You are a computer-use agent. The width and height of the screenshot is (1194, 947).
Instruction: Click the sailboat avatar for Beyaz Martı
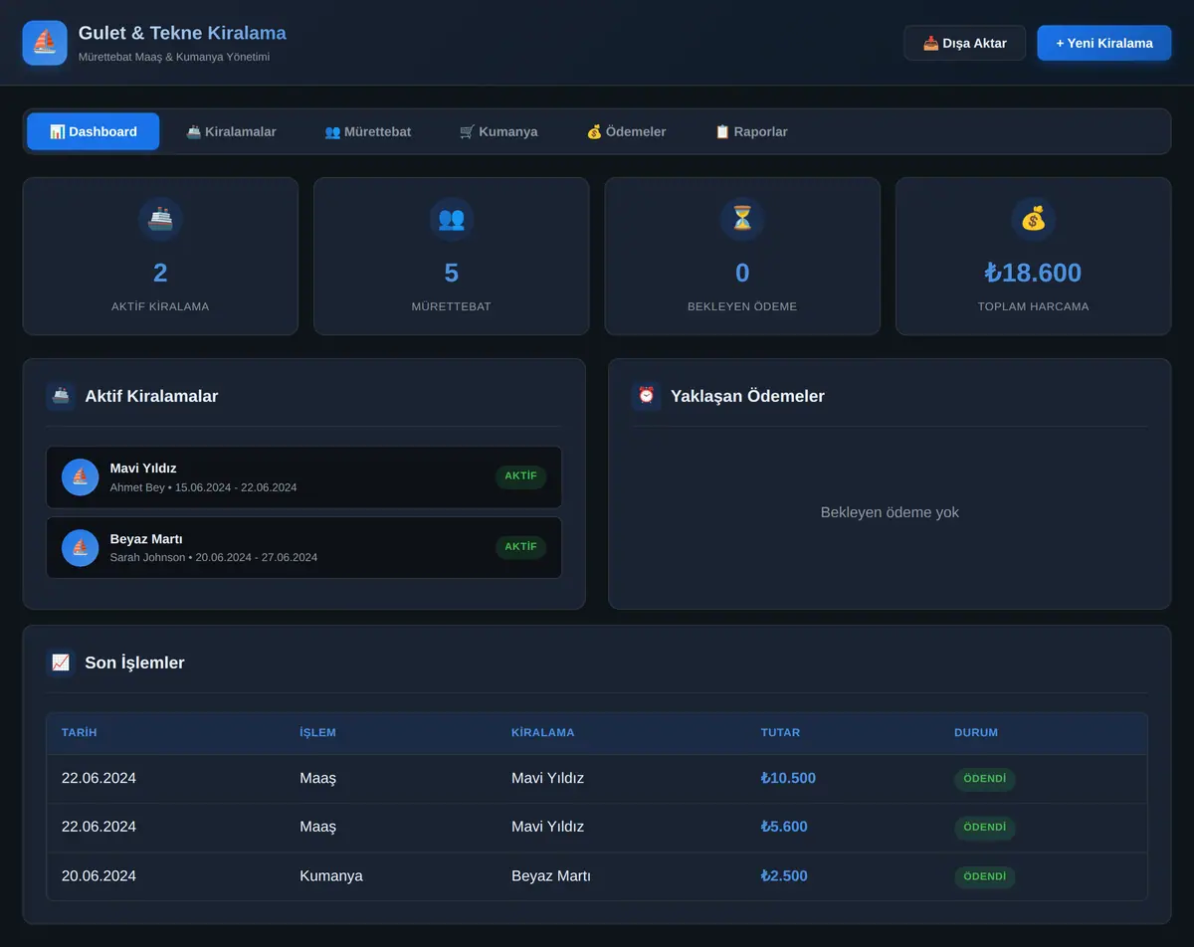pyautogui.click(x=80, y=548)
